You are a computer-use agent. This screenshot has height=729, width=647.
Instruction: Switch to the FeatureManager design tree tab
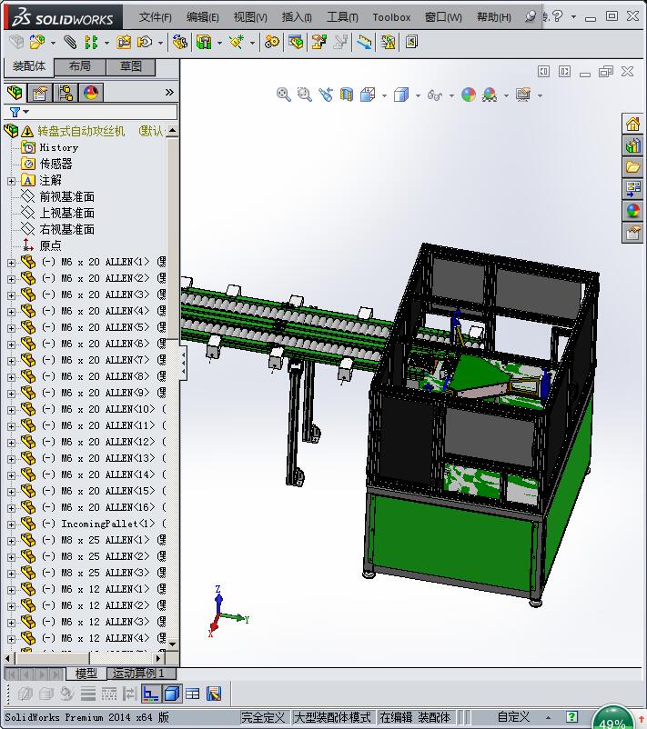click(15, 93)
